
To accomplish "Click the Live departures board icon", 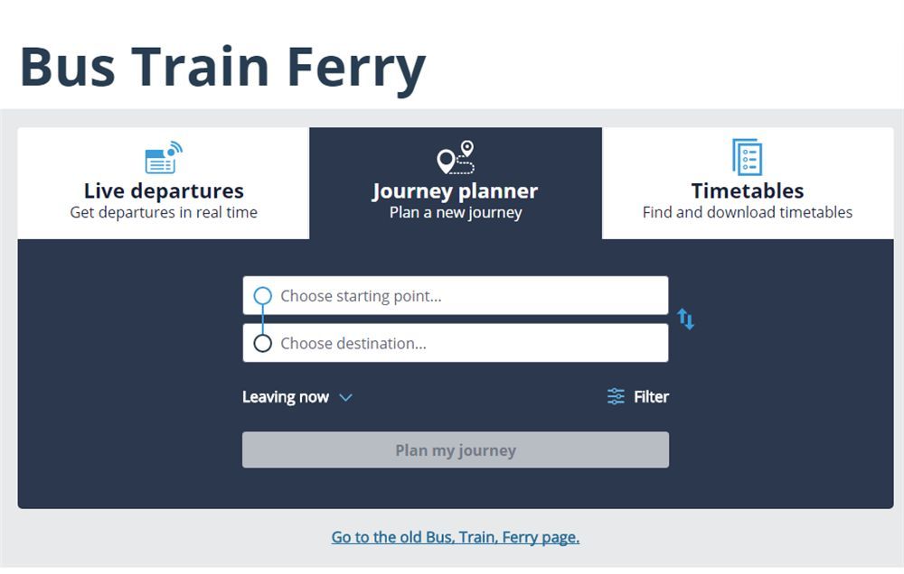I will tap(164, 157).
